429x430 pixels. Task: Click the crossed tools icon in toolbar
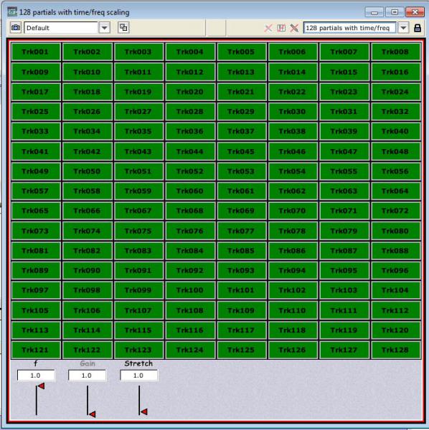[294, 28]
